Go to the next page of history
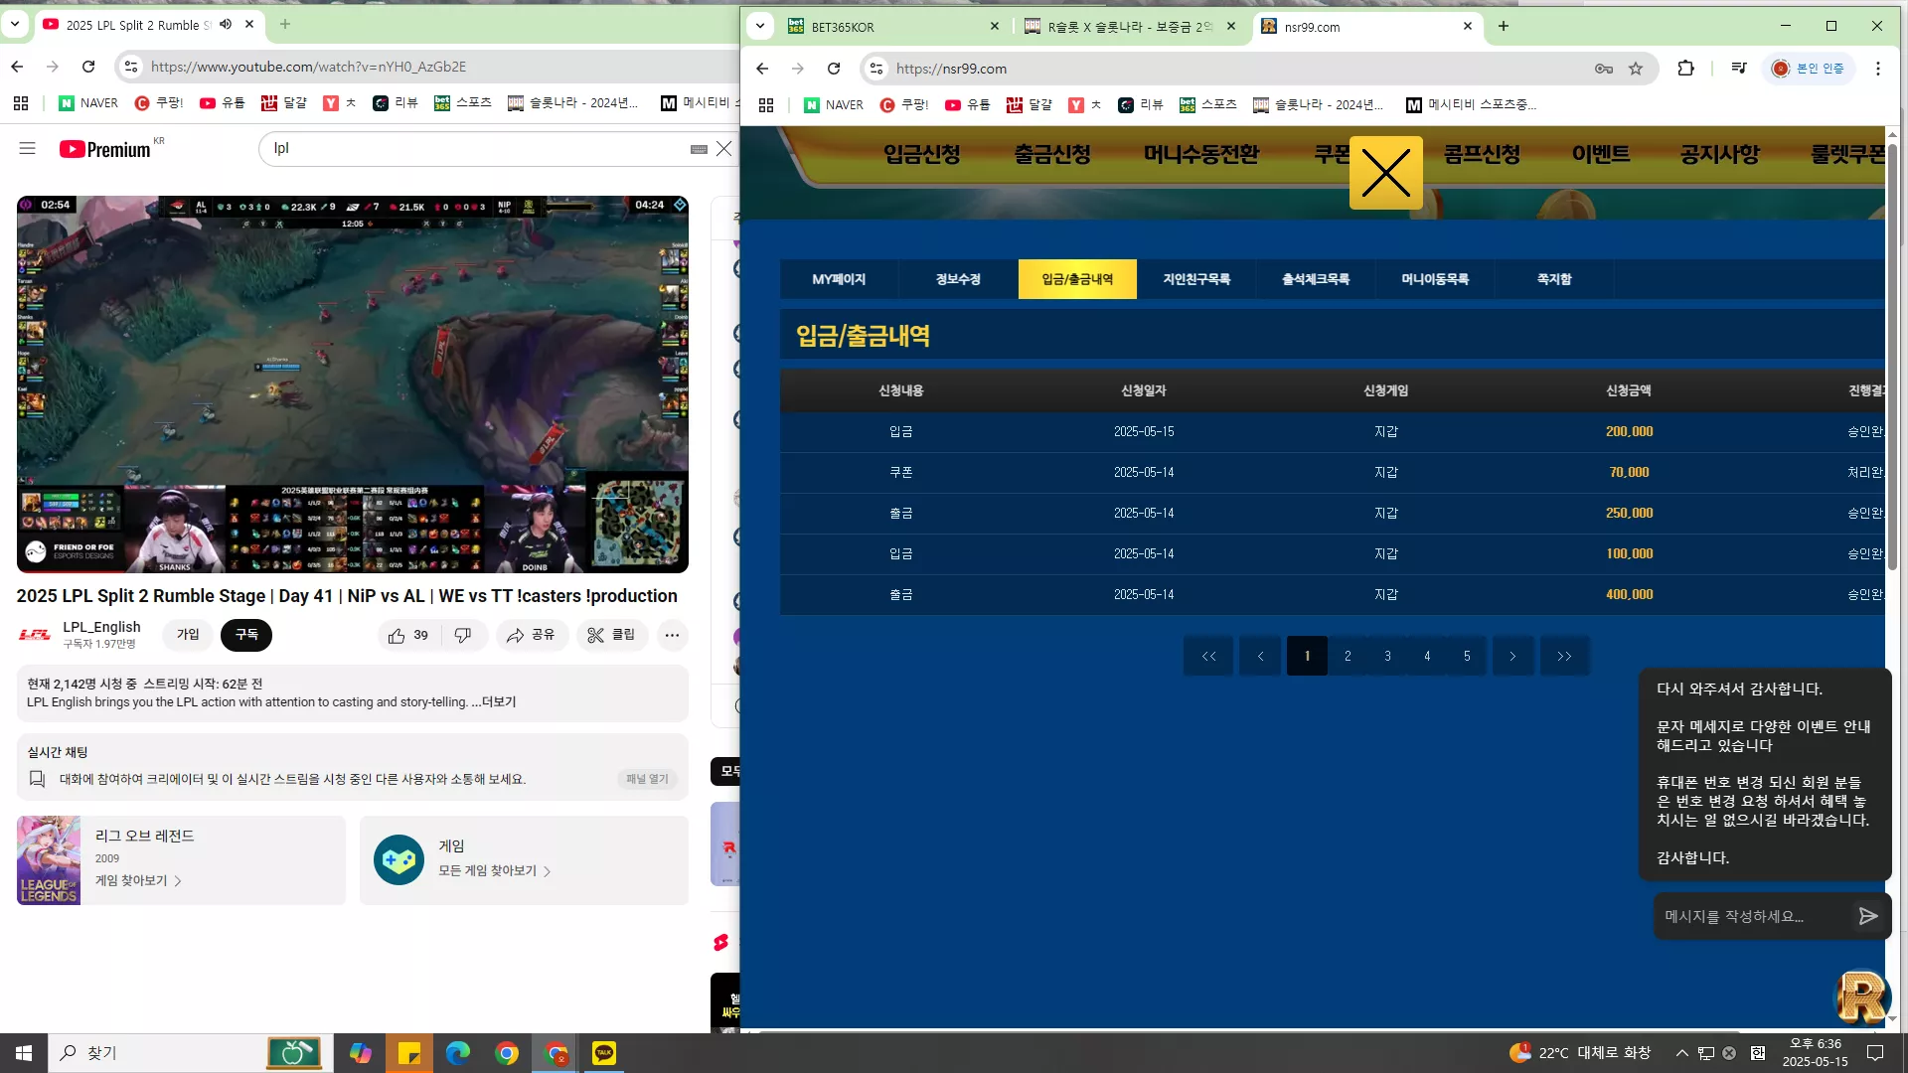Image resolution: width=1908 pixels, height=1073 pixels. point(1512,656)
